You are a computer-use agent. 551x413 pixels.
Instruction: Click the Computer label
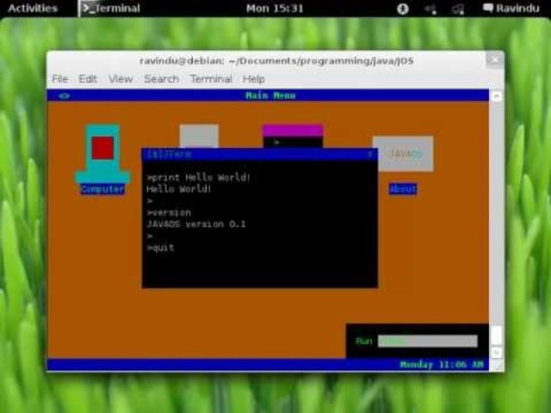pyautogui.click(x=102, y=189)
